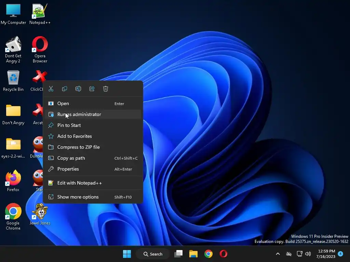The image size is (350, 262).
Task: Select the ClickCl... red X desktop icon
Action: 38,81
